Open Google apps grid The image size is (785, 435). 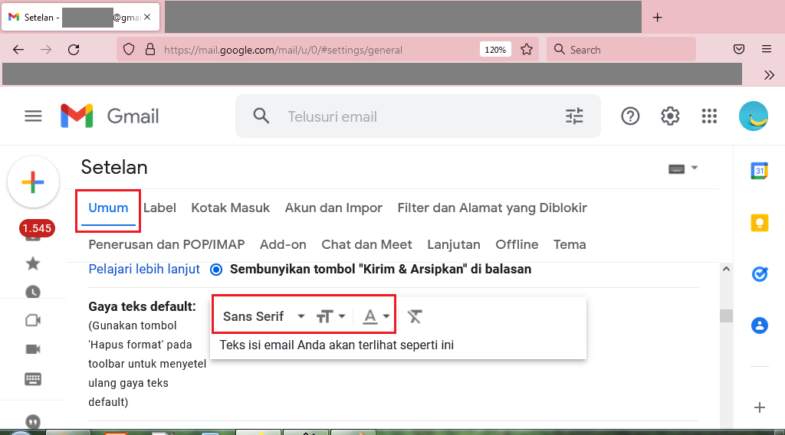point(709,116)
